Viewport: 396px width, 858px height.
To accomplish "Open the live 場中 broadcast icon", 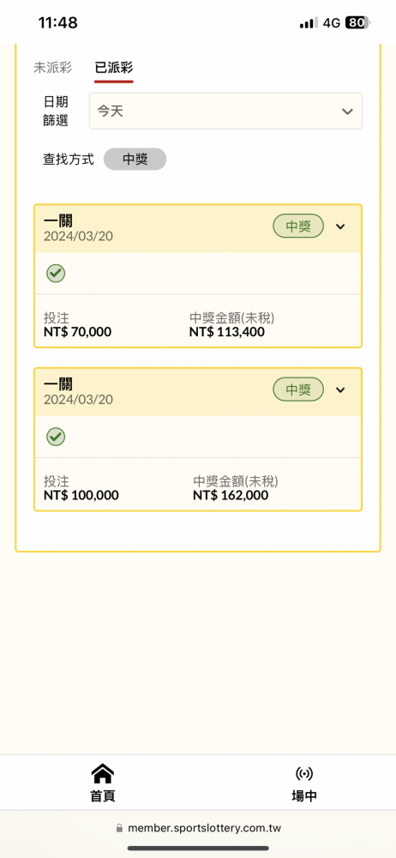I will (304, 774).
